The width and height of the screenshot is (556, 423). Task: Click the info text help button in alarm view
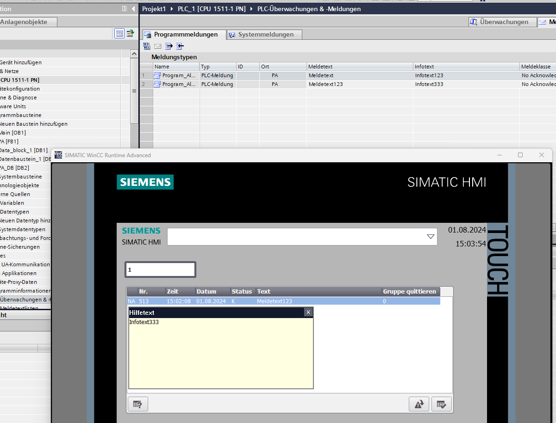(x=137, y=404)
